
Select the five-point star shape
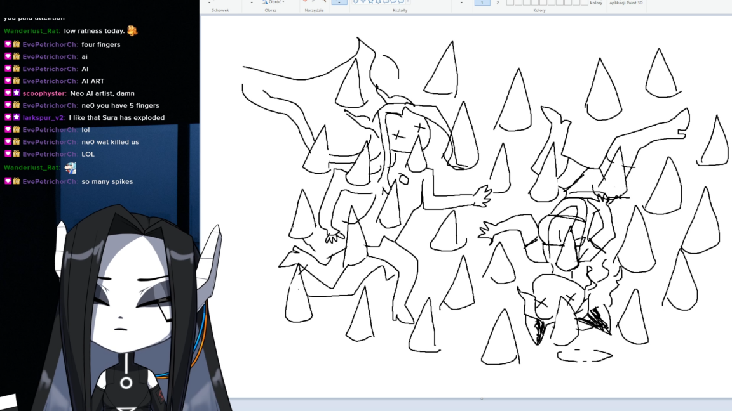coord(370,1)
